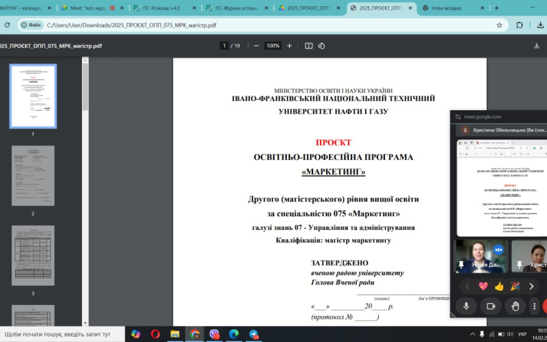Click the PDF filename title in the viewer toolbar

(x=51, y=46)
